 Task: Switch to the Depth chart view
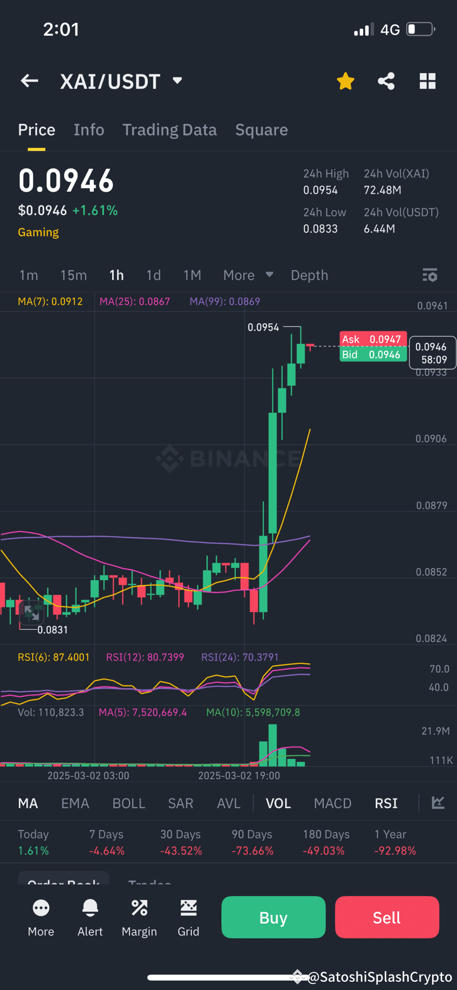309,275
